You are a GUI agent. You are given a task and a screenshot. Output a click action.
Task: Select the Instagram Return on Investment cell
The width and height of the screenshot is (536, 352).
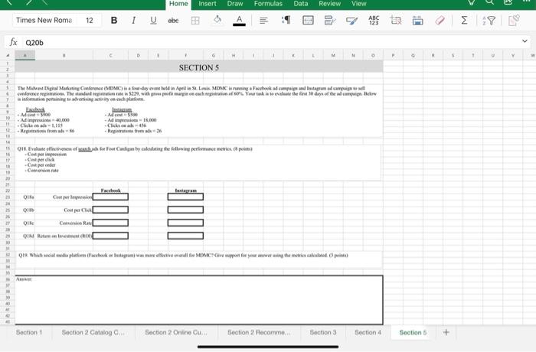coord(185,236)
